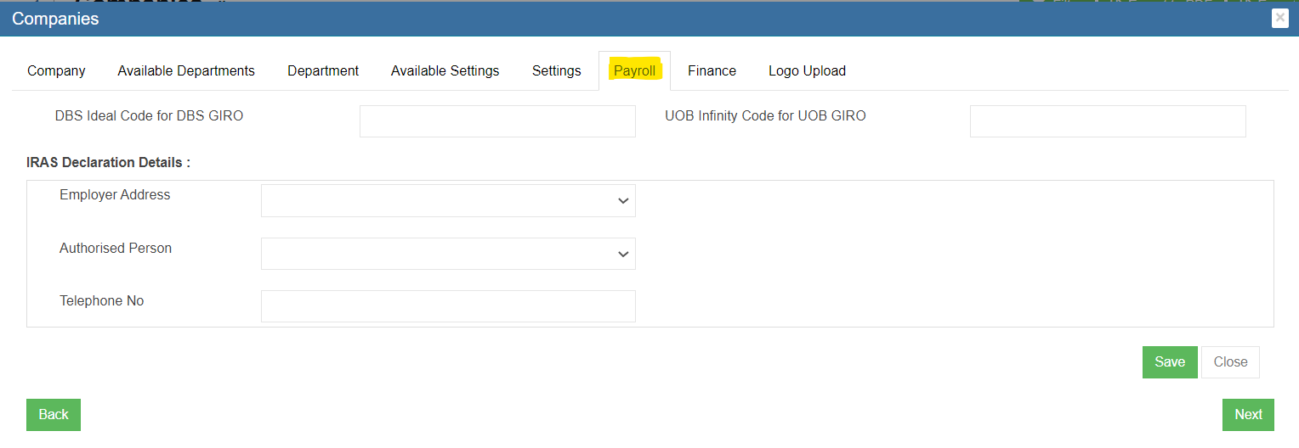
Task: Open the Available Departments tab
Action: pyautogui.click(x=186, y=71)
